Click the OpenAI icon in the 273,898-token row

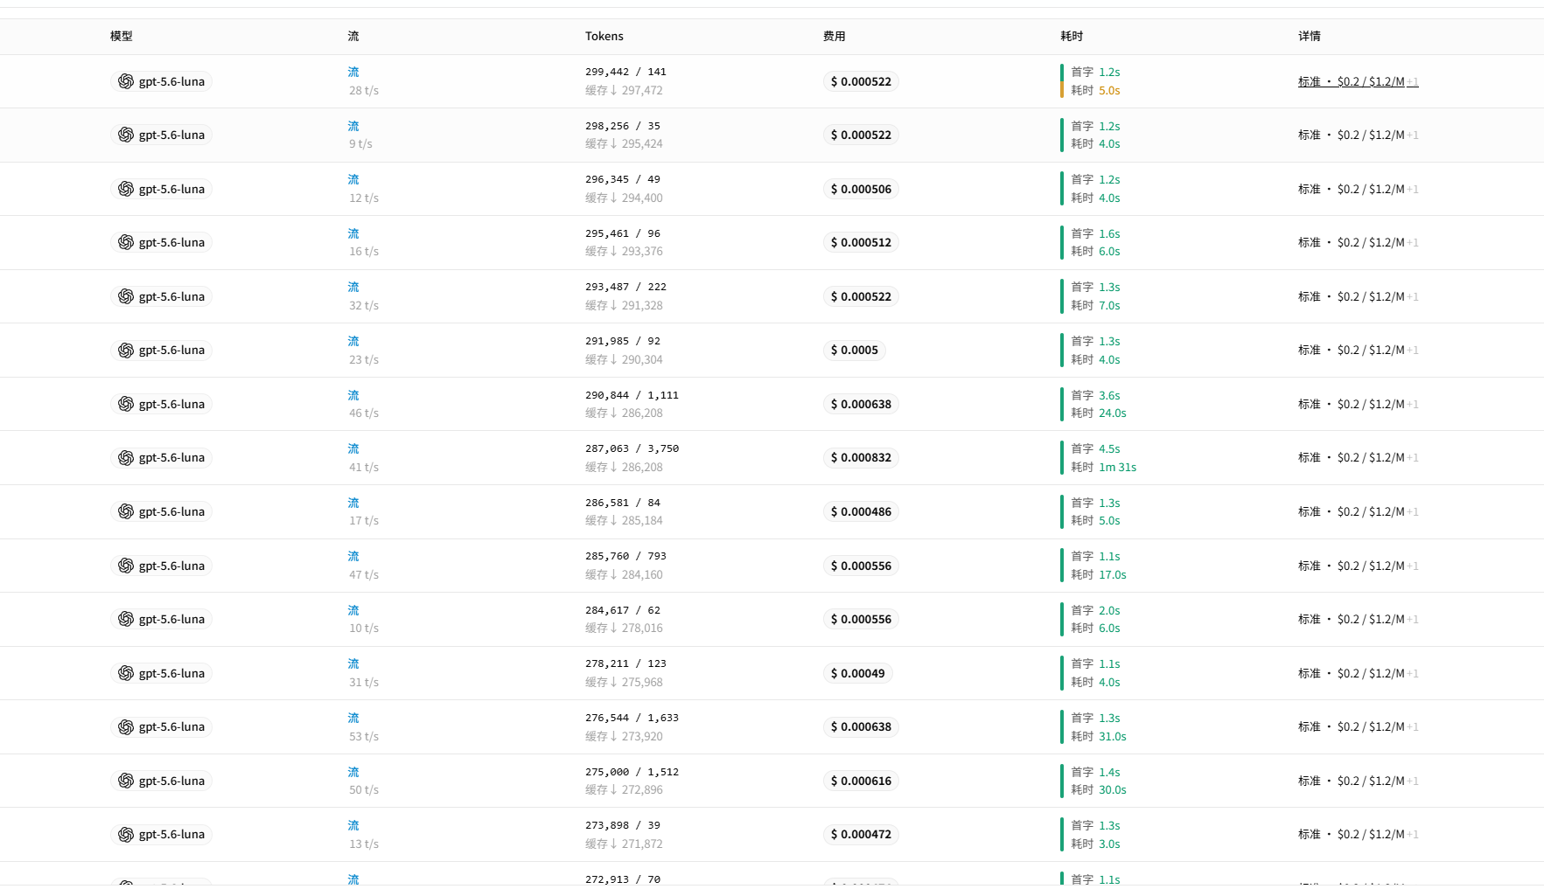pos(126,834)
